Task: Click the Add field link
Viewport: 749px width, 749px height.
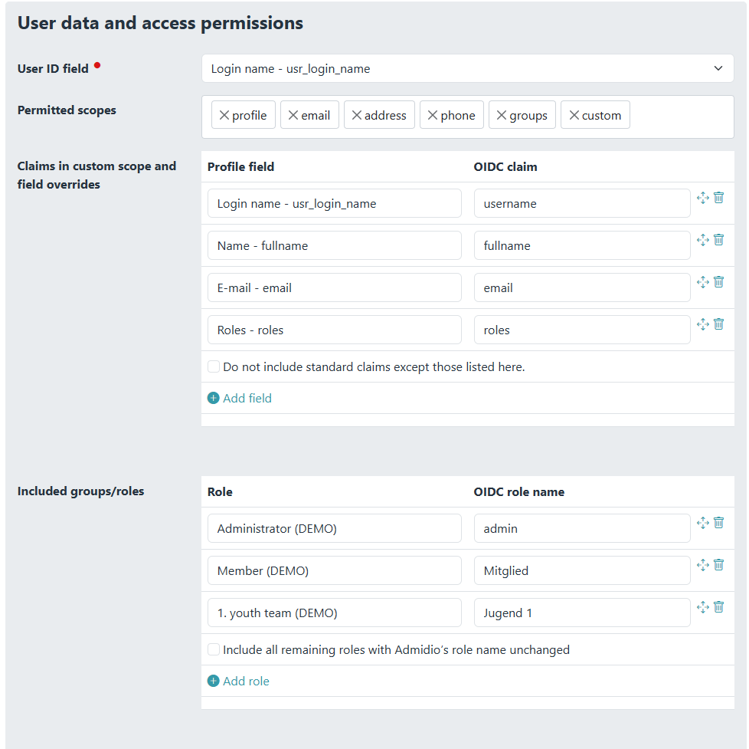Action: coord(240,398)
